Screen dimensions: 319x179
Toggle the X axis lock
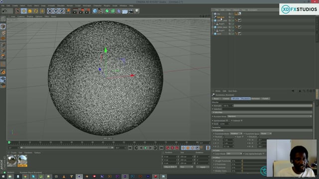(50, 11)
